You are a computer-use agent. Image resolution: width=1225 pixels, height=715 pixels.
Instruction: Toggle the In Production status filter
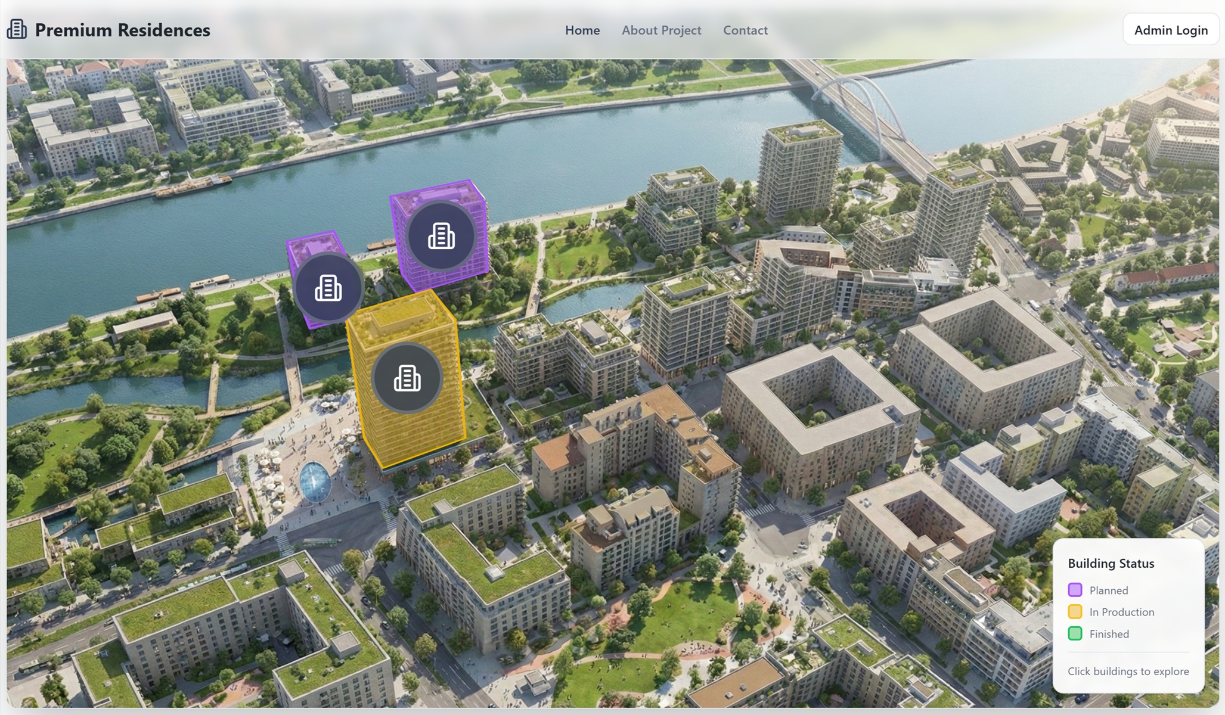1121,612
